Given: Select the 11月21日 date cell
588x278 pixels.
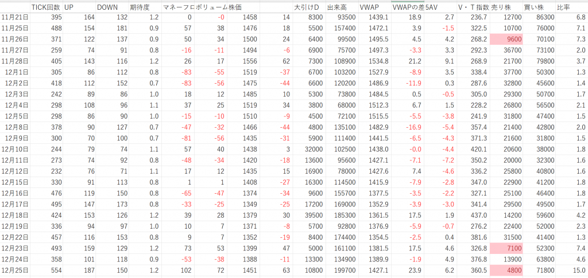Looking at the screenshot, I should point(15,18).
